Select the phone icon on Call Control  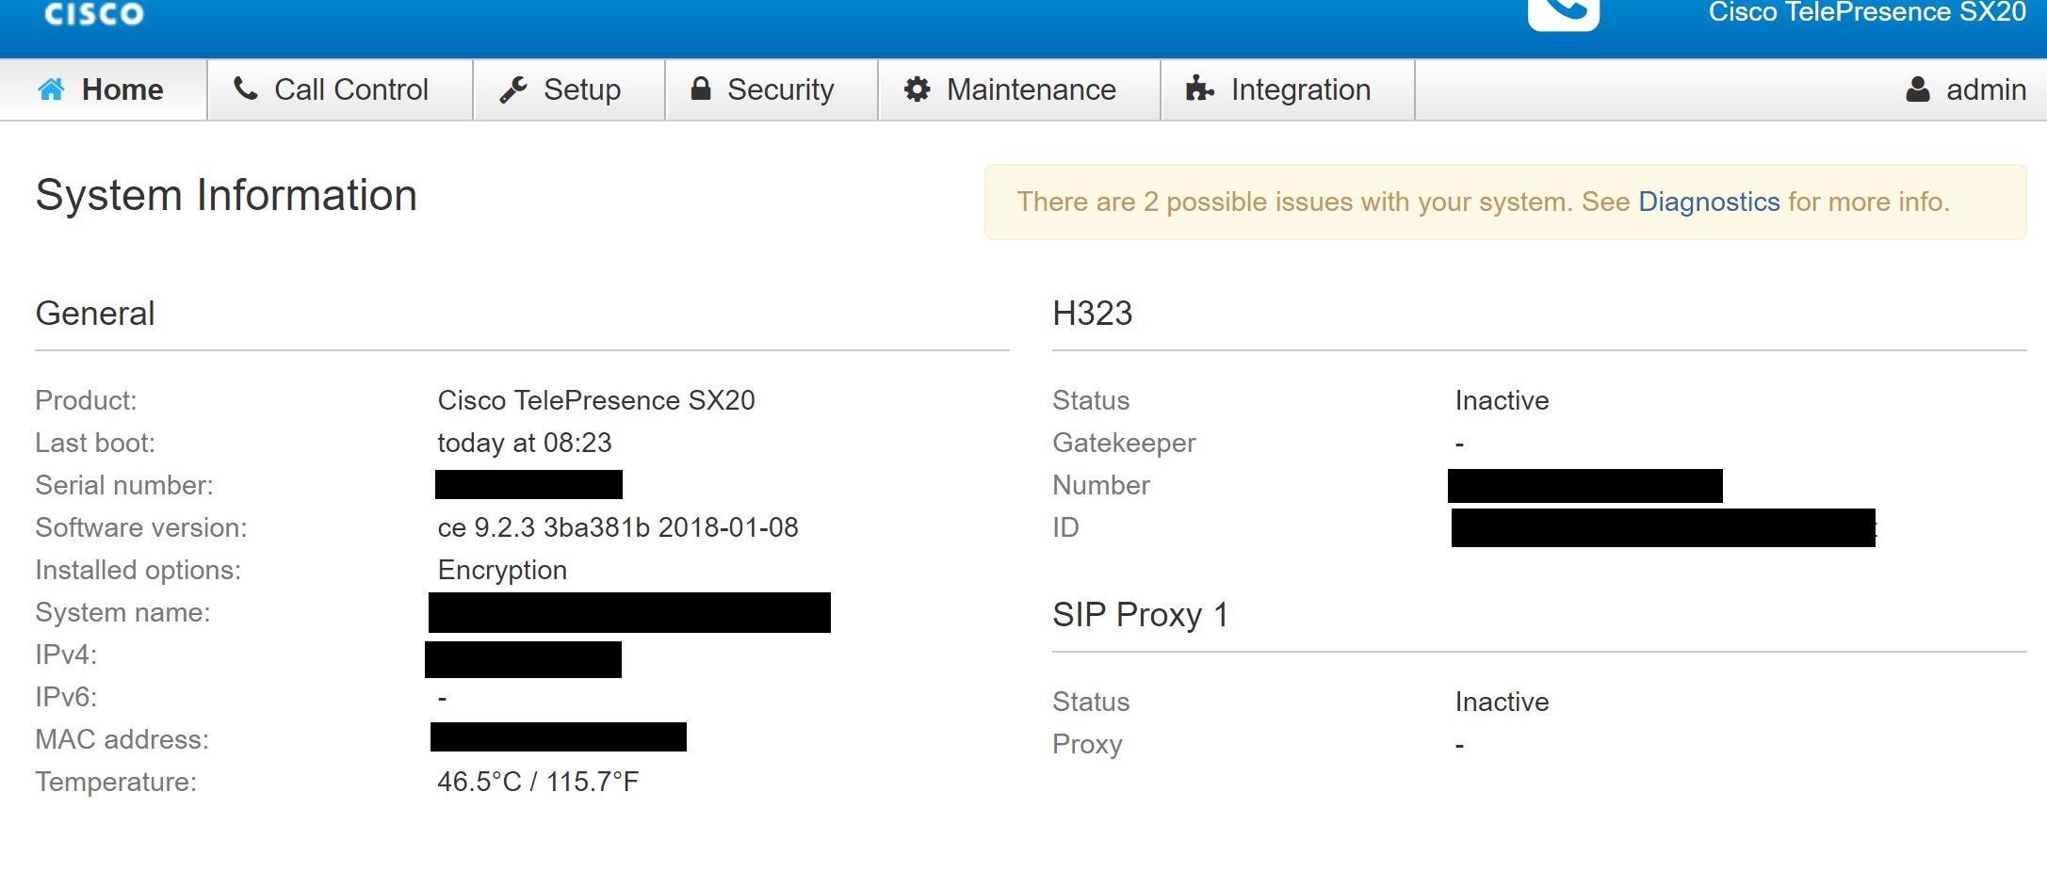(246, 89)
